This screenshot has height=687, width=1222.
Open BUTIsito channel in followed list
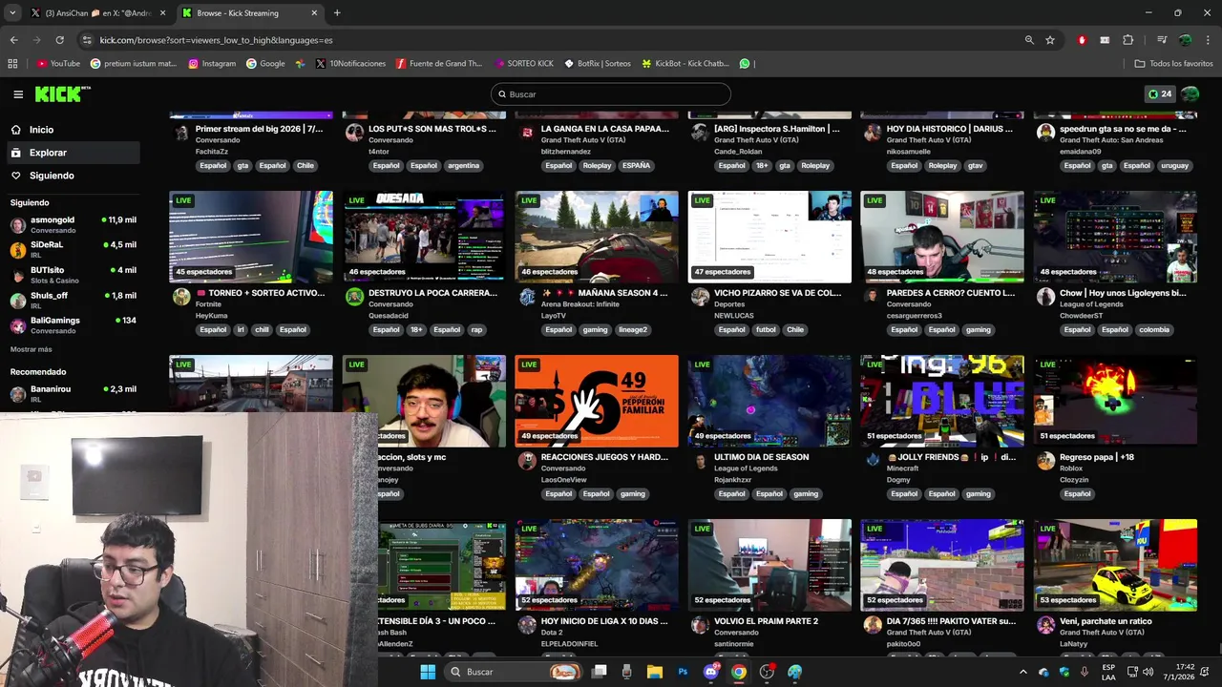(x=74, y=275)
